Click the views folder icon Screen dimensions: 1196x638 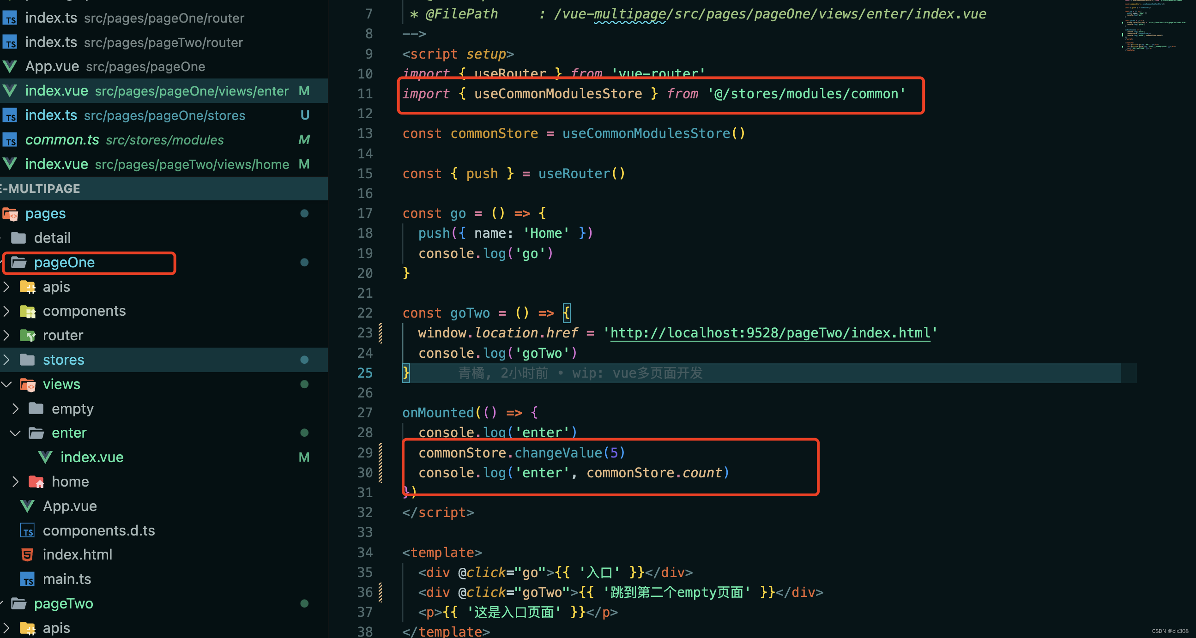click(28, 385)
